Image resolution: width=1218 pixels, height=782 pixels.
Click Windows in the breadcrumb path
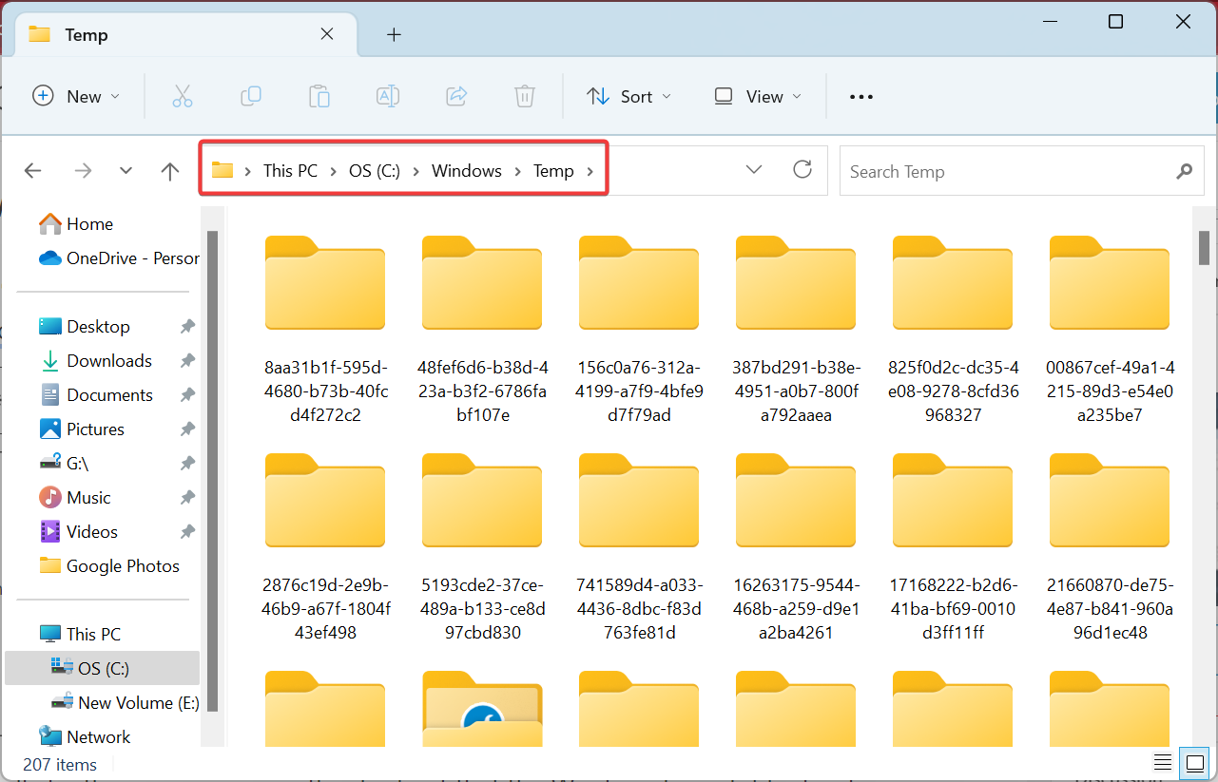click(466, 171)
